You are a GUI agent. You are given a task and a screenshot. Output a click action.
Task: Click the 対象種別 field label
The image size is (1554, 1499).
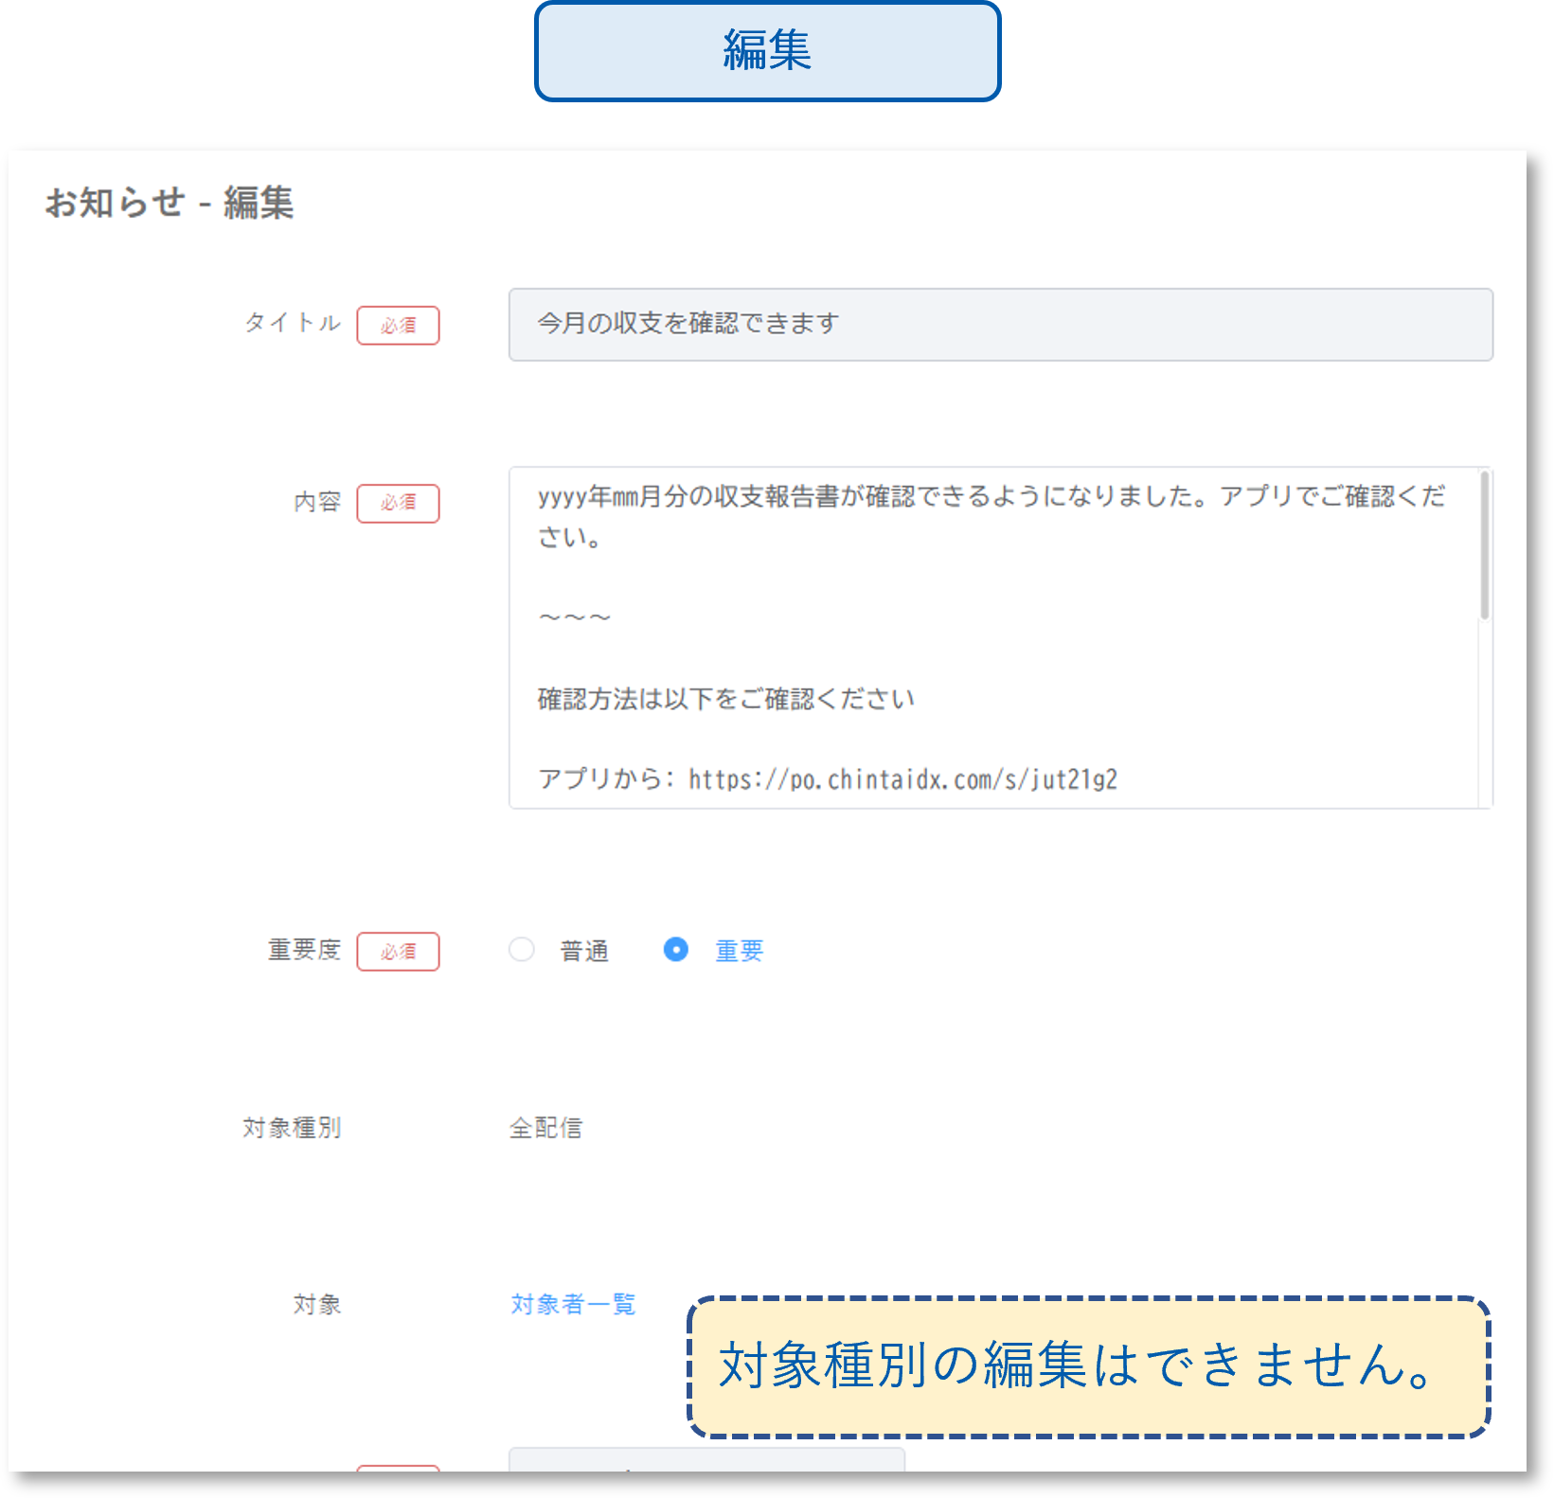(x=294, y=1127)
